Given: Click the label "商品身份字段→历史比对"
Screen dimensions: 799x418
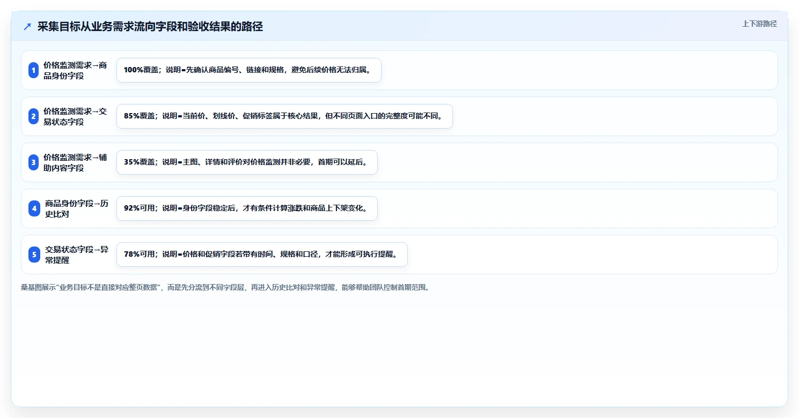Looking at the screenshot, I should (77, 208).
